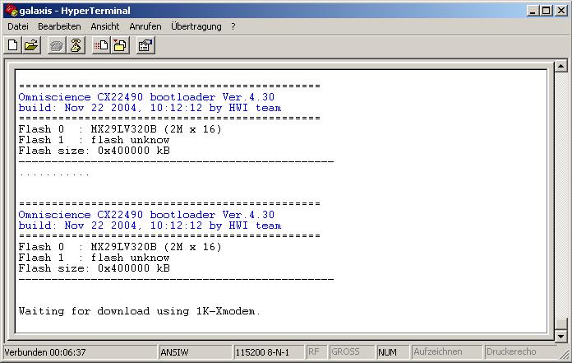Image resolution: width=572 pixels, height=363 pixels.
Task: Click the Receive file toolbar icon
Action: click(120, 45)
